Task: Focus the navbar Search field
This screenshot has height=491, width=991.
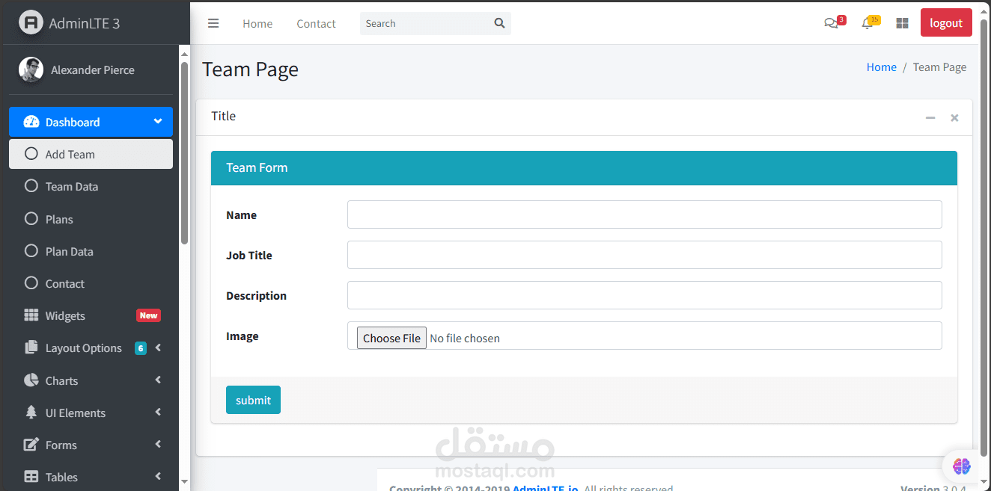Action: coord(424,23)
